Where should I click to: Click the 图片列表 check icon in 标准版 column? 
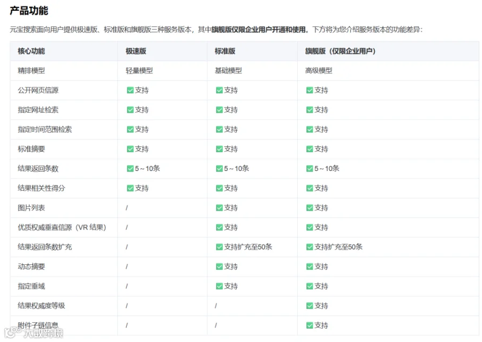(x=219, y=208)
